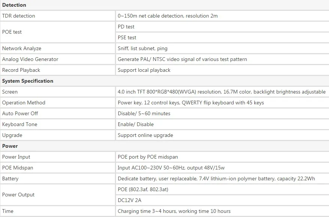Click the System Specification header
This screenshot has height=217, width=329.
[x=27, y=81]
